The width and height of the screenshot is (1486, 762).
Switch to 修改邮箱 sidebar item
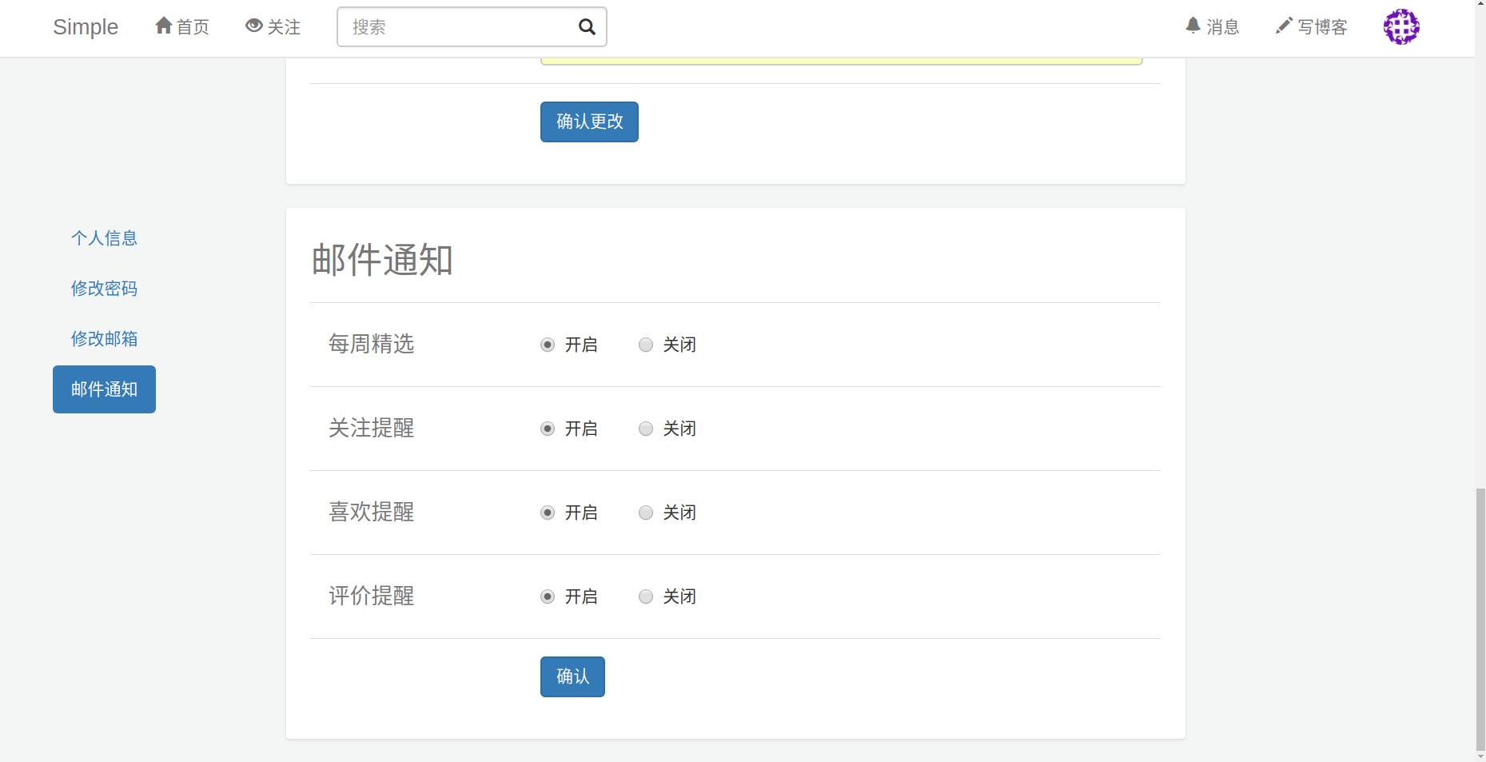click(x=104, y=339)
